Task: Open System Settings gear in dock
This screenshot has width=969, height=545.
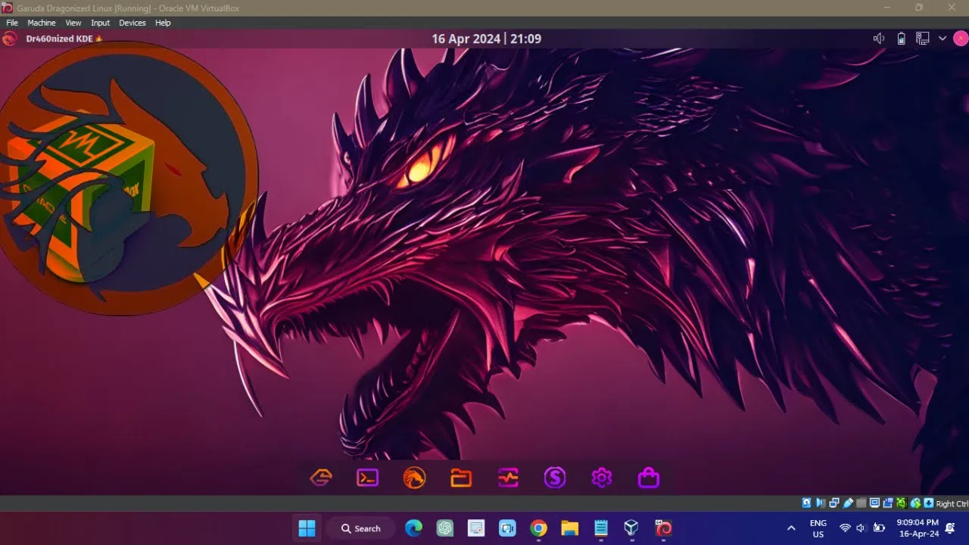Action: point(602,478)
